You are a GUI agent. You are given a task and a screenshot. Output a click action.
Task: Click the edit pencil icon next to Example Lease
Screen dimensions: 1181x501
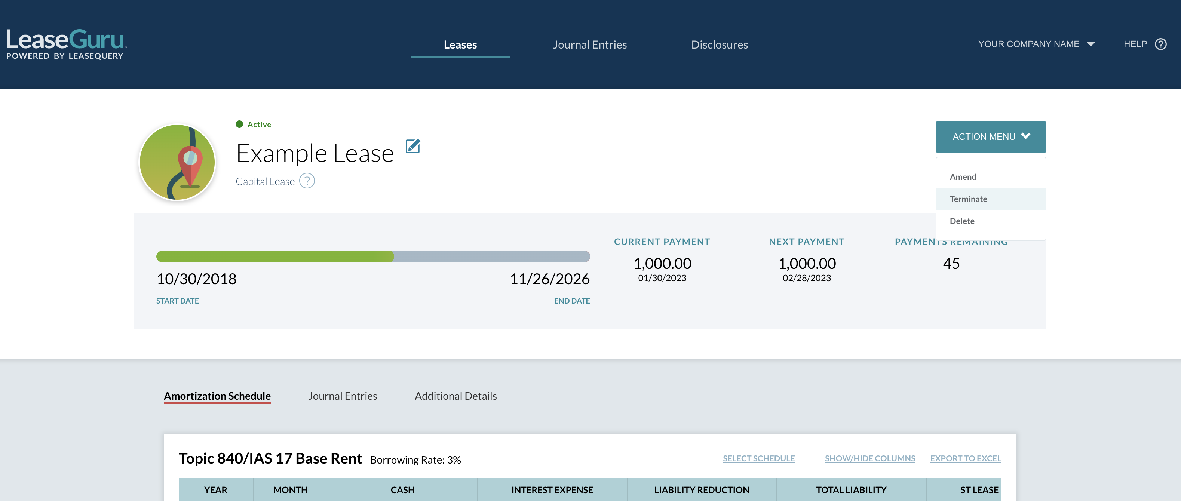coord(412,147)
